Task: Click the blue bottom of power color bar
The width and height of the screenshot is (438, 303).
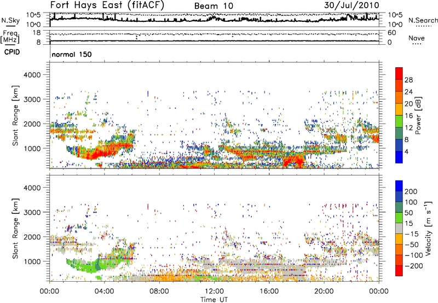Action: [399, 157]
